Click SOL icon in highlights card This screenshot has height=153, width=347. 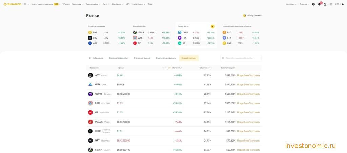tap(90, 38)
